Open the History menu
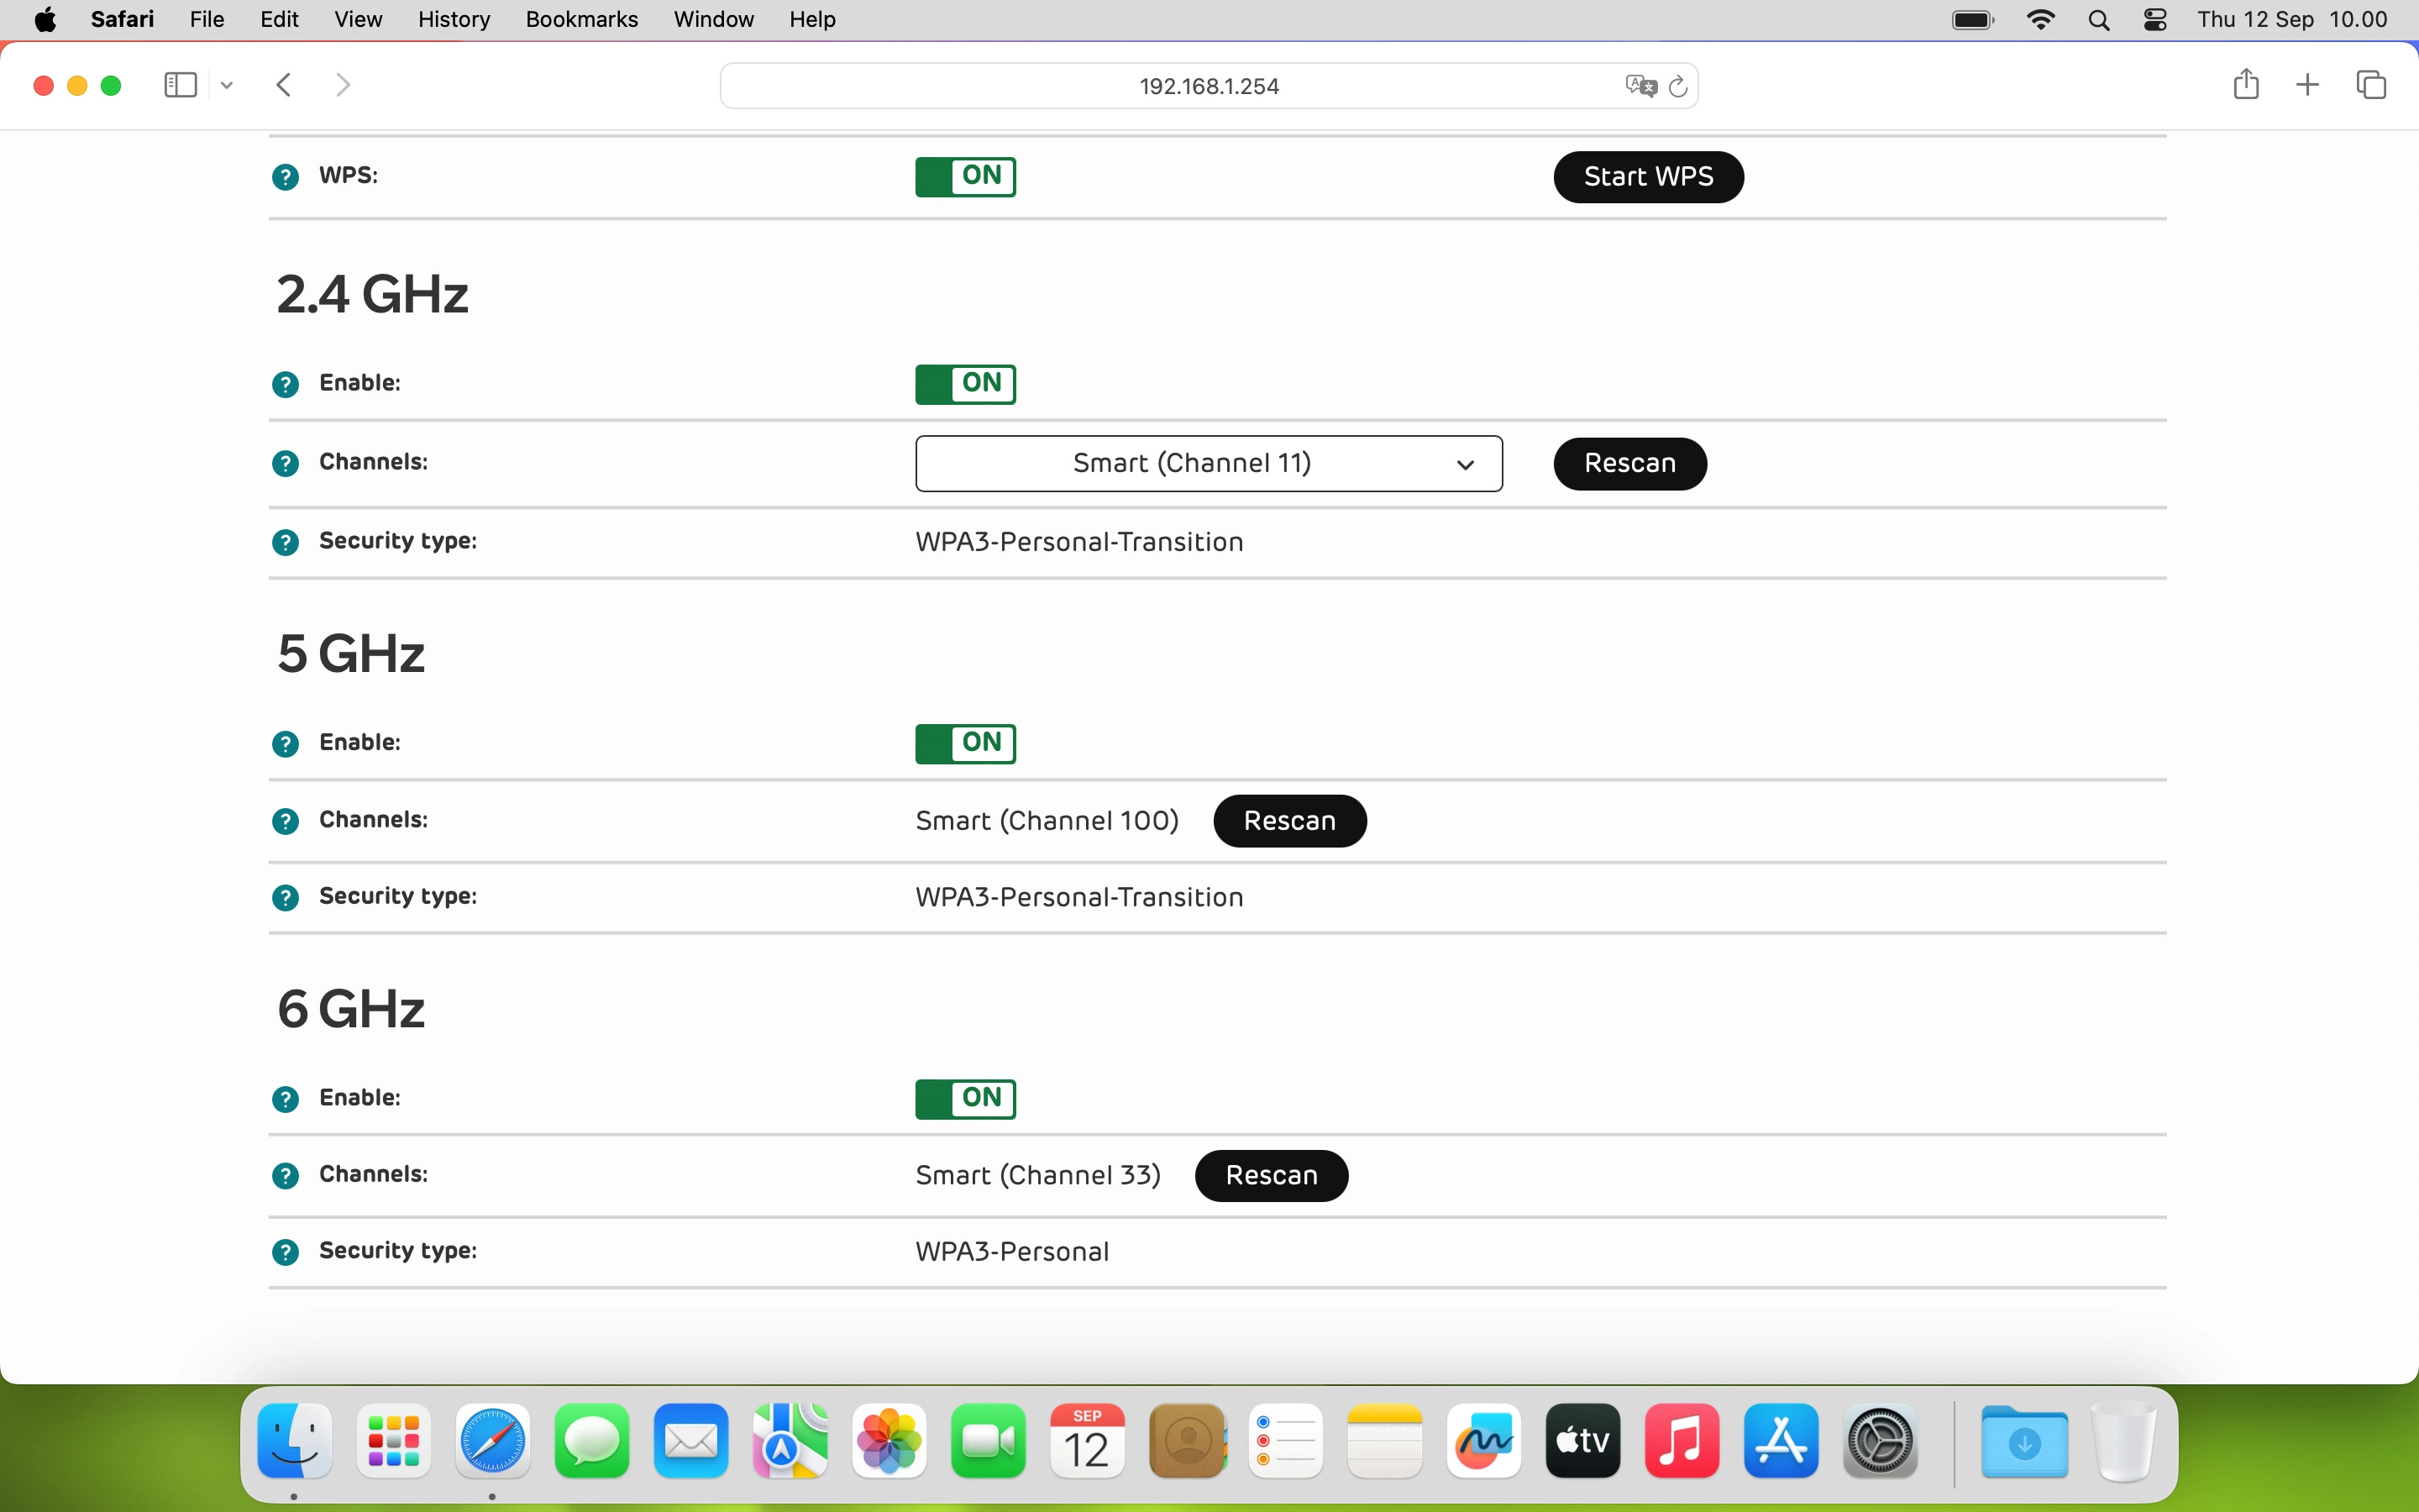2419x1512 pixels. pyautogui.click(x=453, y=19)
